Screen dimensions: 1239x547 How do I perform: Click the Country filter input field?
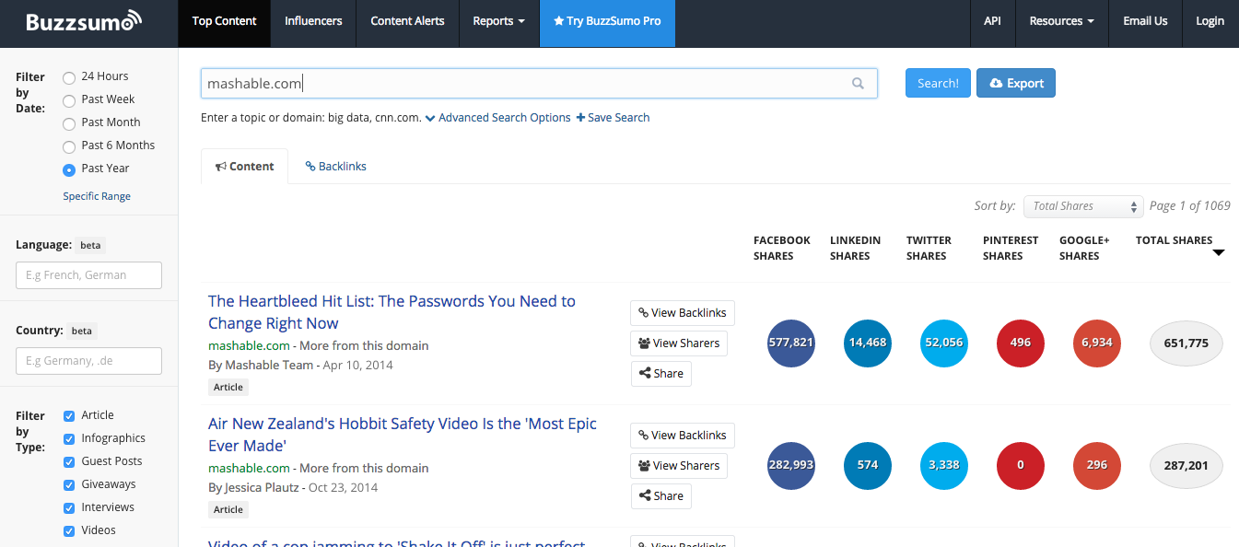click(x=88, y=361)
